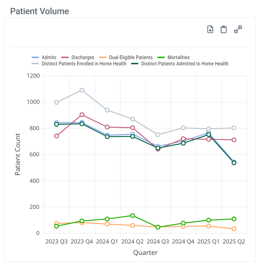Click the 2023 Q4 Discharges data point
The image size is (258, 265).
82,115
